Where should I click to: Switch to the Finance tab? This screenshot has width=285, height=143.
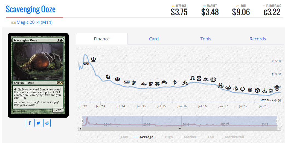(x=102, y=39)
